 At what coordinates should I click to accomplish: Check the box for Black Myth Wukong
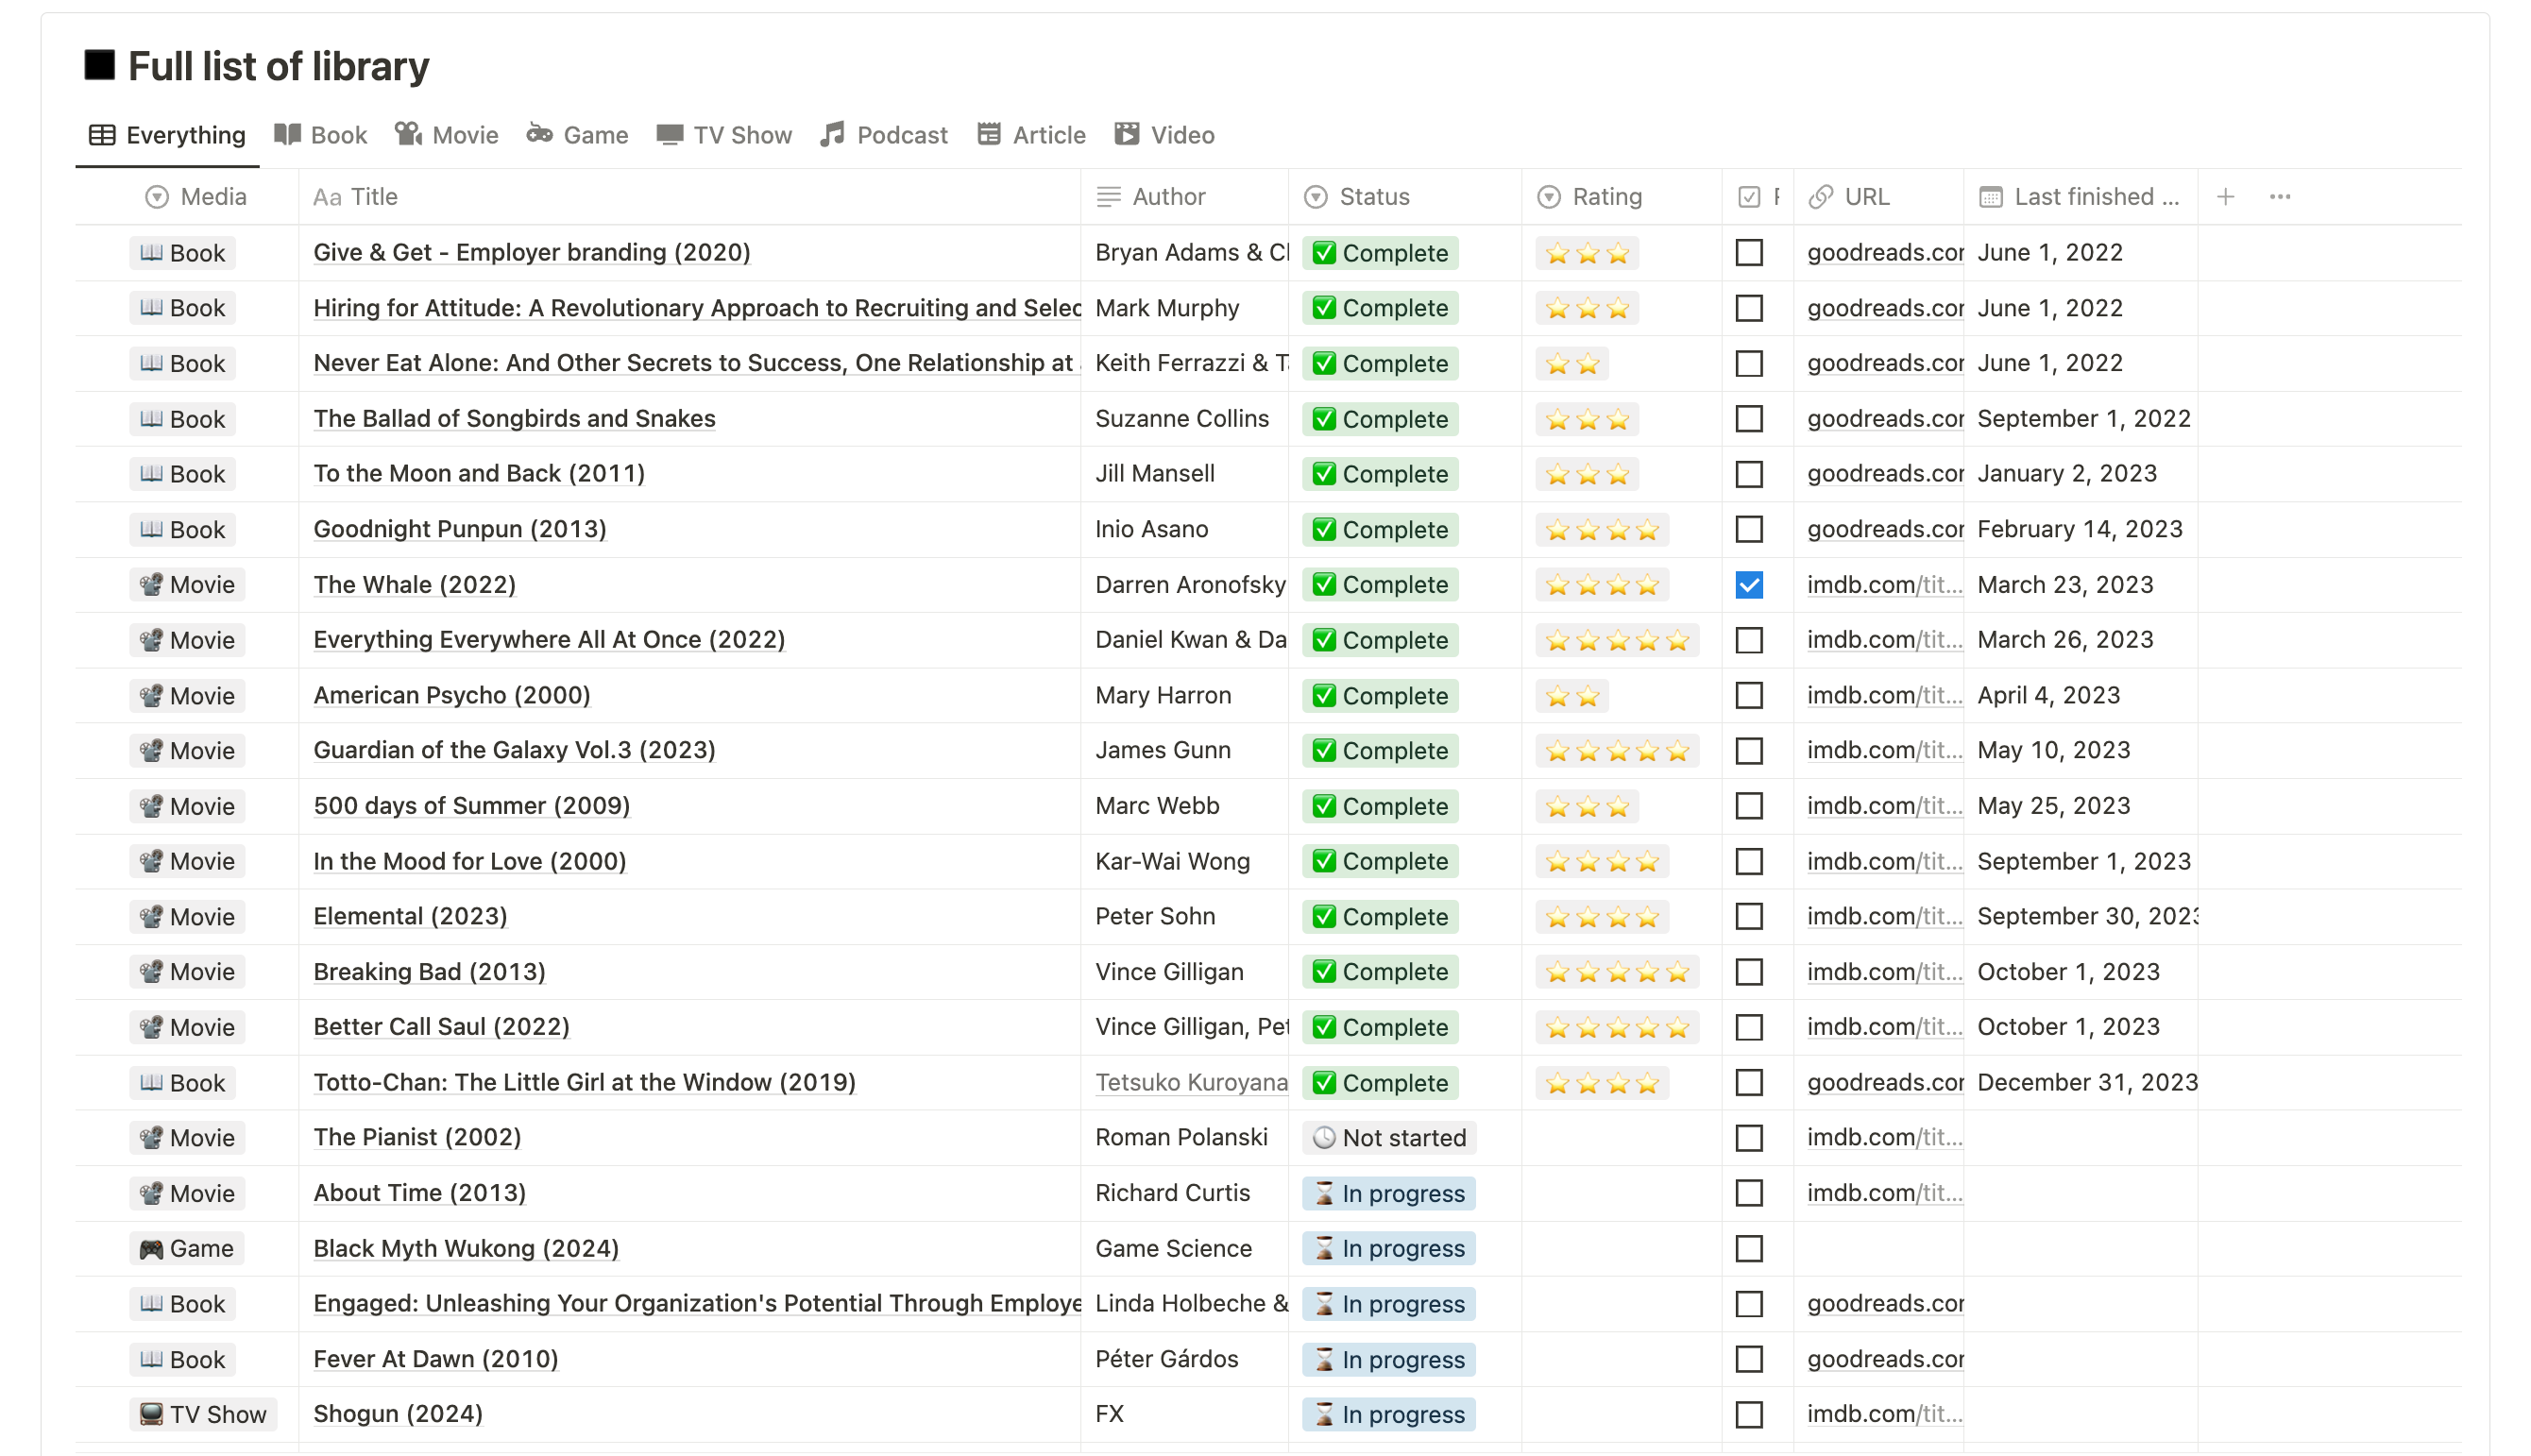point(1748,1248)
